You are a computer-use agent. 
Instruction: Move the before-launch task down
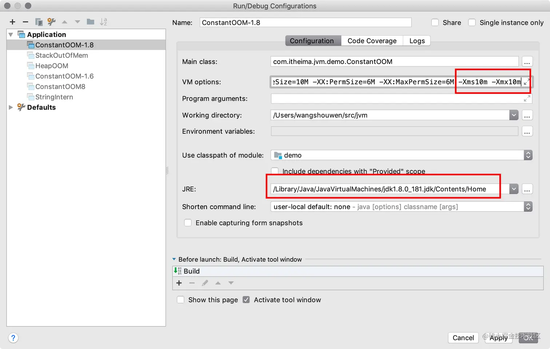coord(231,283)
